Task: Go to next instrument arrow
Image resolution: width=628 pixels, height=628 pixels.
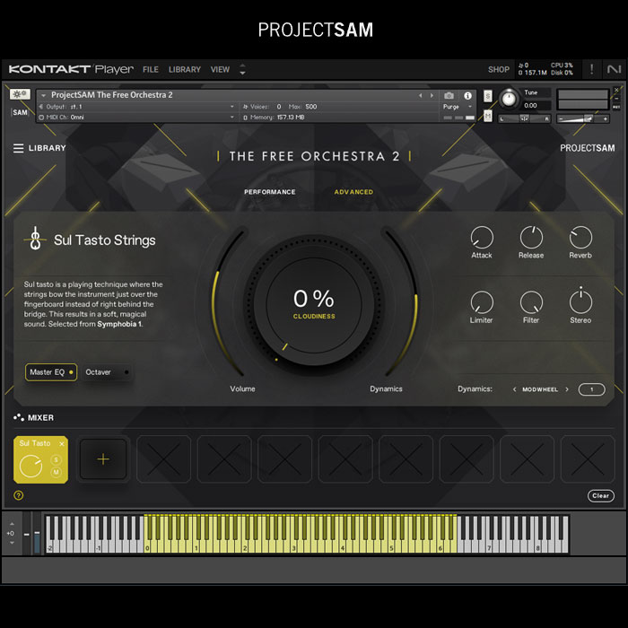Action: pos(432,95)
